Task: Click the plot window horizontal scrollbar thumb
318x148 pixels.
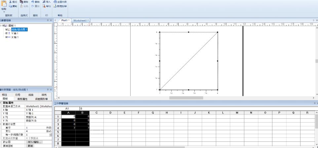Action: click(186, 98)
